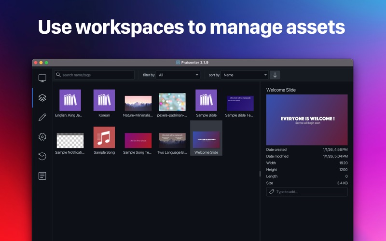Select the Sample Bible item
This screenshot has height=241, width=386.
coord(207,103)
